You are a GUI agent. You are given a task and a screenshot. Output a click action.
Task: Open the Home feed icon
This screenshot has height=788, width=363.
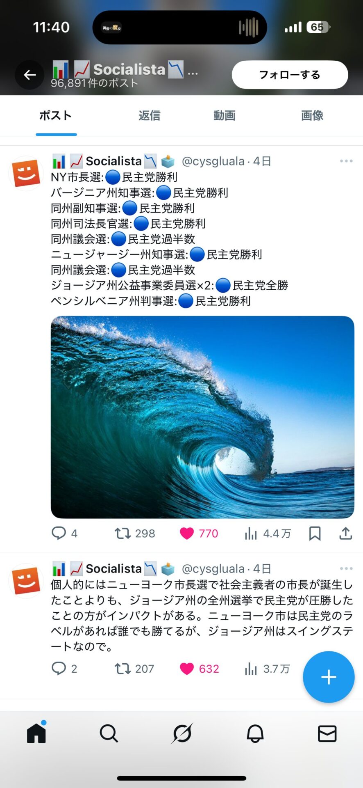[x=36, y=735]
